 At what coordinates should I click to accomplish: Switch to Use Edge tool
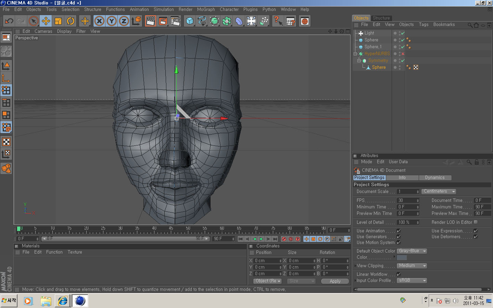[6, 102]
